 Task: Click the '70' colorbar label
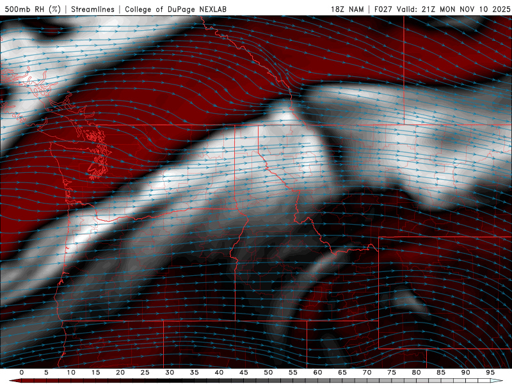pos(367,372)
